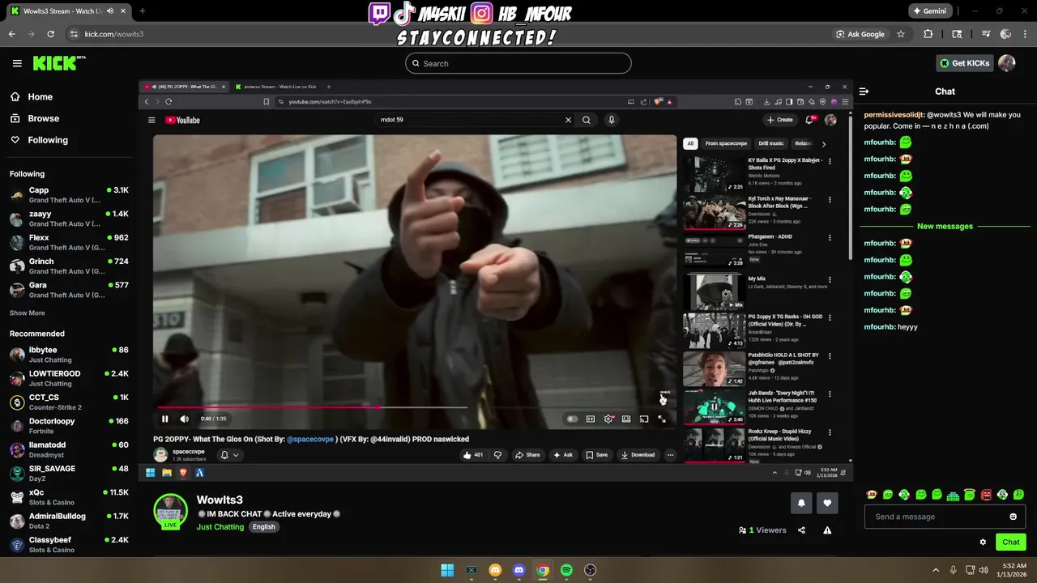Click the YouTube search magnifier button

pos(587,120)
